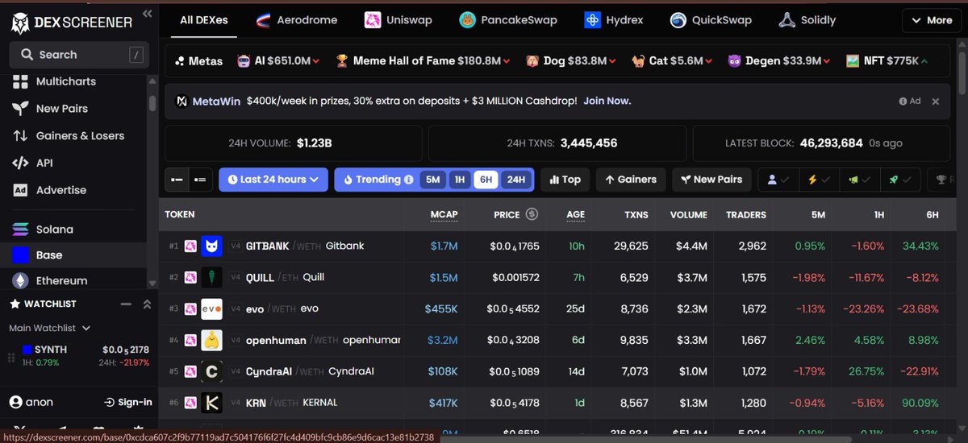Click the PancakeSwap bunny icon

click(468, 20)
